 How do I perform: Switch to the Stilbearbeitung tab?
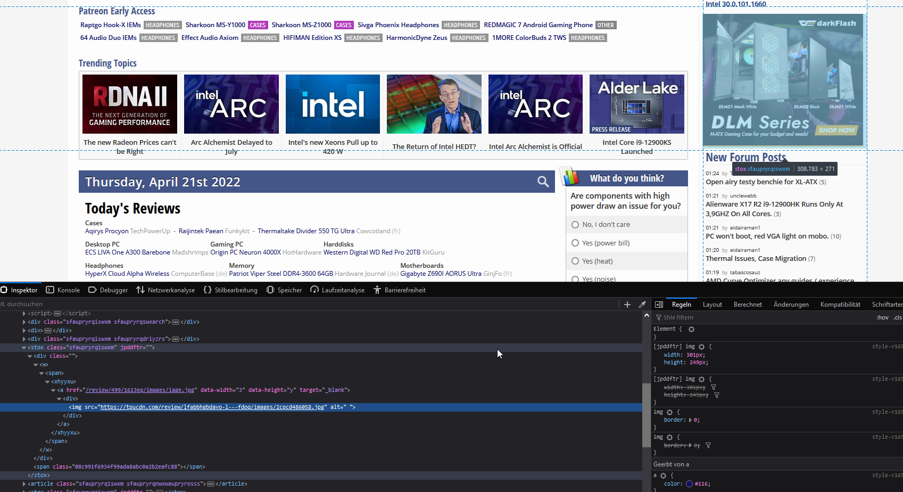tap(230, 290)
